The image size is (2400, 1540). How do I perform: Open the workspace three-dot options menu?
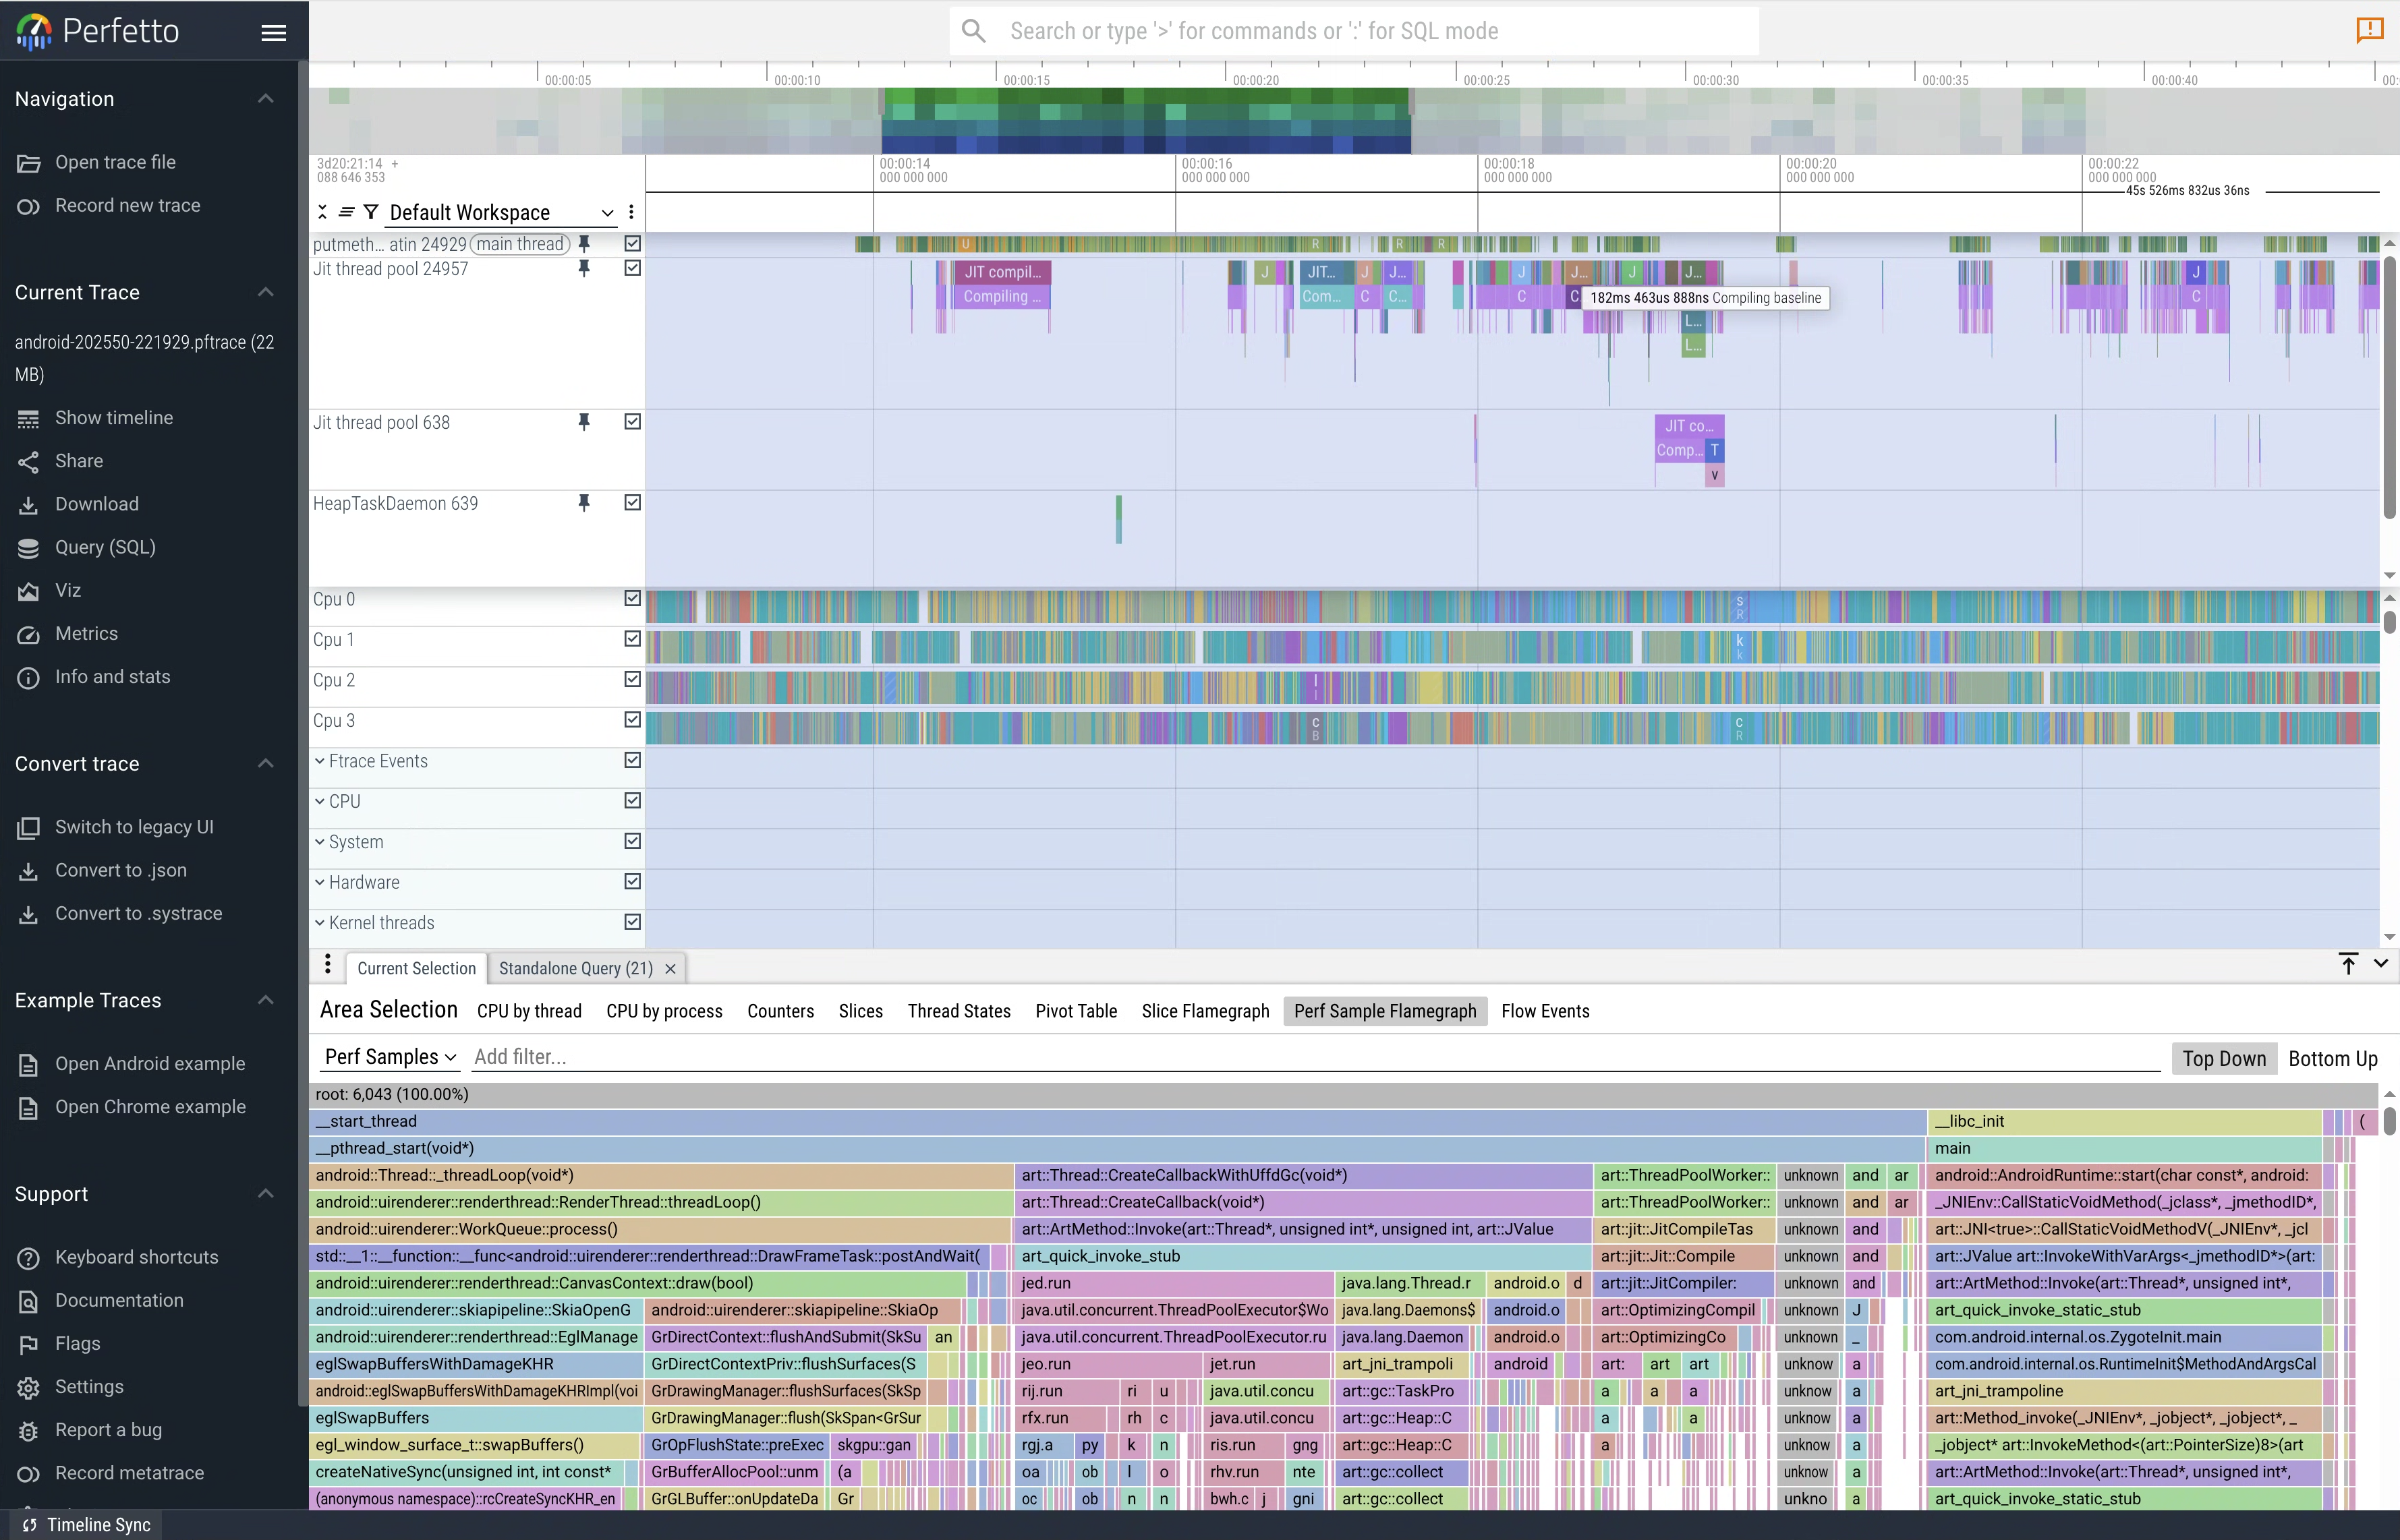tap(631, 212)
